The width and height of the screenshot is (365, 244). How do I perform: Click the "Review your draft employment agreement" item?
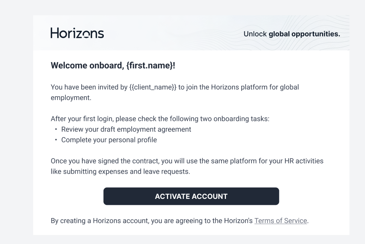tap(126, 129)
